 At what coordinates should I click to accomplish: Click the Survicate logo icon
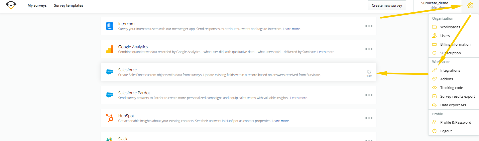[x=11, y=5]
